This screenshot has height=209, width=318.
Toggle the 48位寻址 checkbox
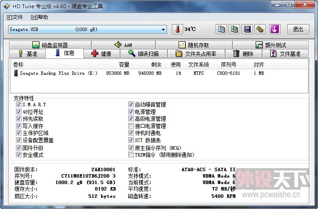pyautogui.click(x=19, y=111)
